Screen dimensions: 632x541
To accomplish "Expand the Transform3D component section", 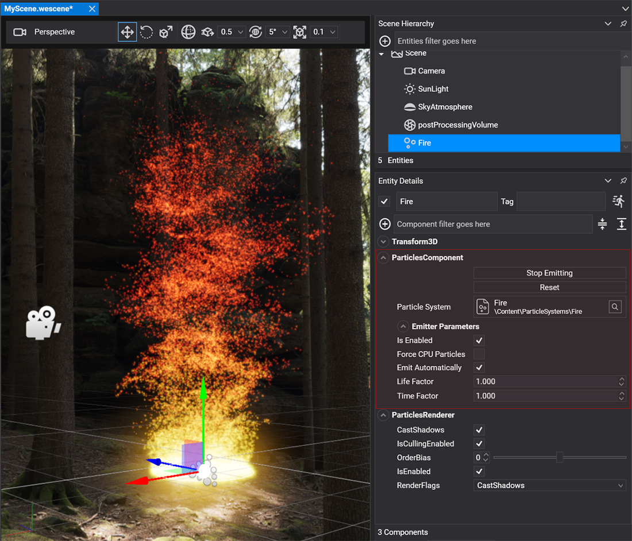I will 383,242.
